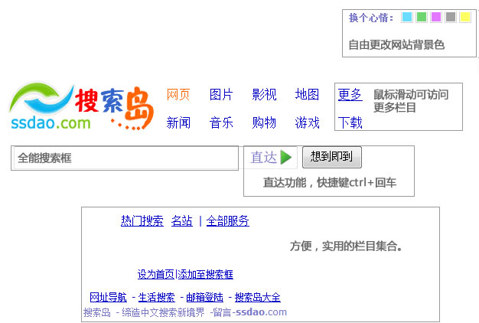This screenshot has height=323, width=479.
Task: Choose the green background color swatch
Action: tap(422, 18)
